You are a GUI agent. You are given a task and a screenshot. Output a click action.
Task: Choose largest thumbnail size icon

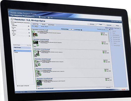(x=107, y=30)
